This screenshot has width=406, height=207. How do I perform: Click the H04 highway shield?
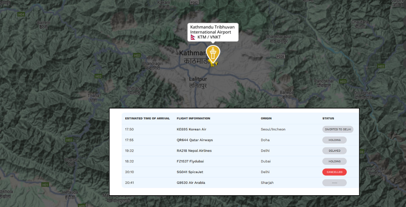(21, 14)
